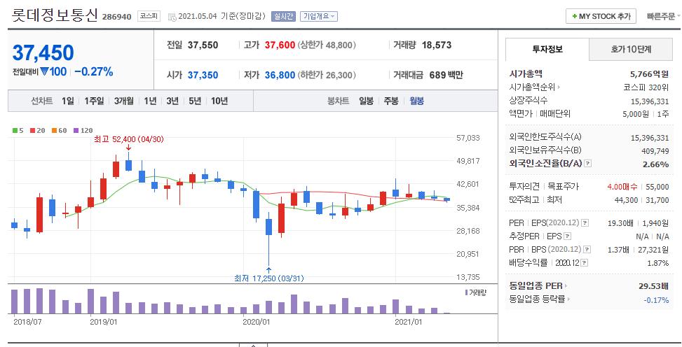Select the 1년 line chart period
Screen dimensions: 682x347
click(x=150, y=101)
